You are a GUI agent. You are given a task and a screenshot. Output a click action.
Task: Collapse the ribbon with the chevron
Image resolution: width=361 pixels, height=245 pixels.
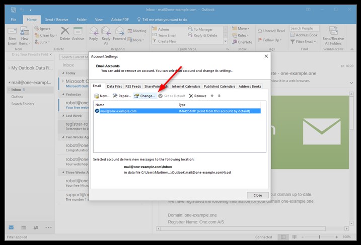click(352, 49)
